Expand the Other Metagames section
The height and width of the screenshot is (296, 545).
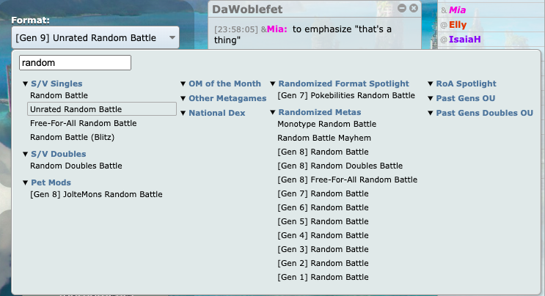(x=227, y=98)
